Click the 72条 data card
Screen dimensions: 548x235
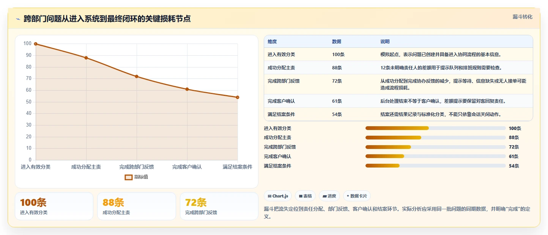[x=219, y=206]
